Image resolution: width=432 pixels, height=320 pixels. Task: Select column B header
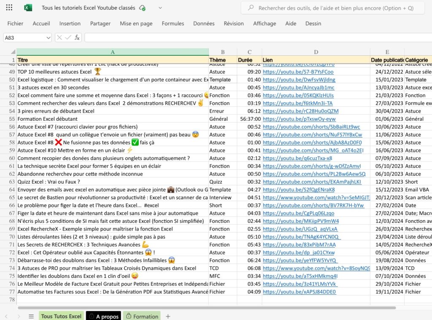[223, 52]
